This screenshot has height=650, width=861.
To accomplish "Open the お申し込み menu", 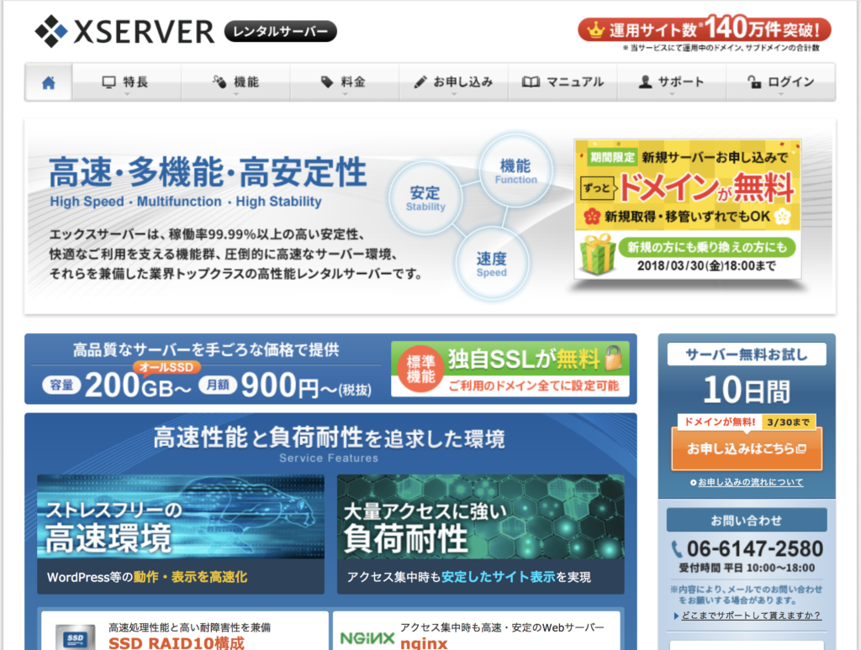I will 453,82.
